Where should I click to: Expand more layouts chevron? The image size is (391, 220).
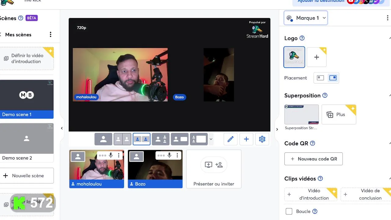pos(211,139)
